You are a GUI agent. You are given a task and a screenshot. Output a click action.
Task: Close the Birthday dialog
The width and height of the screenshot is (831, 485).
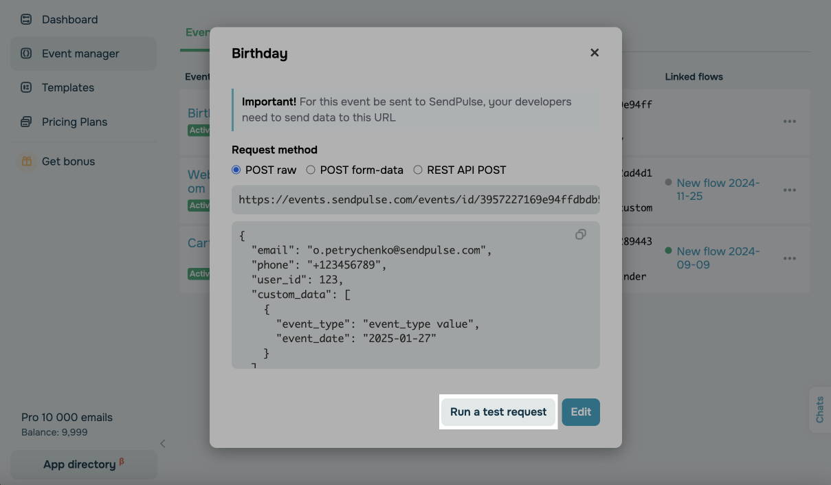[x=595, y=53]
